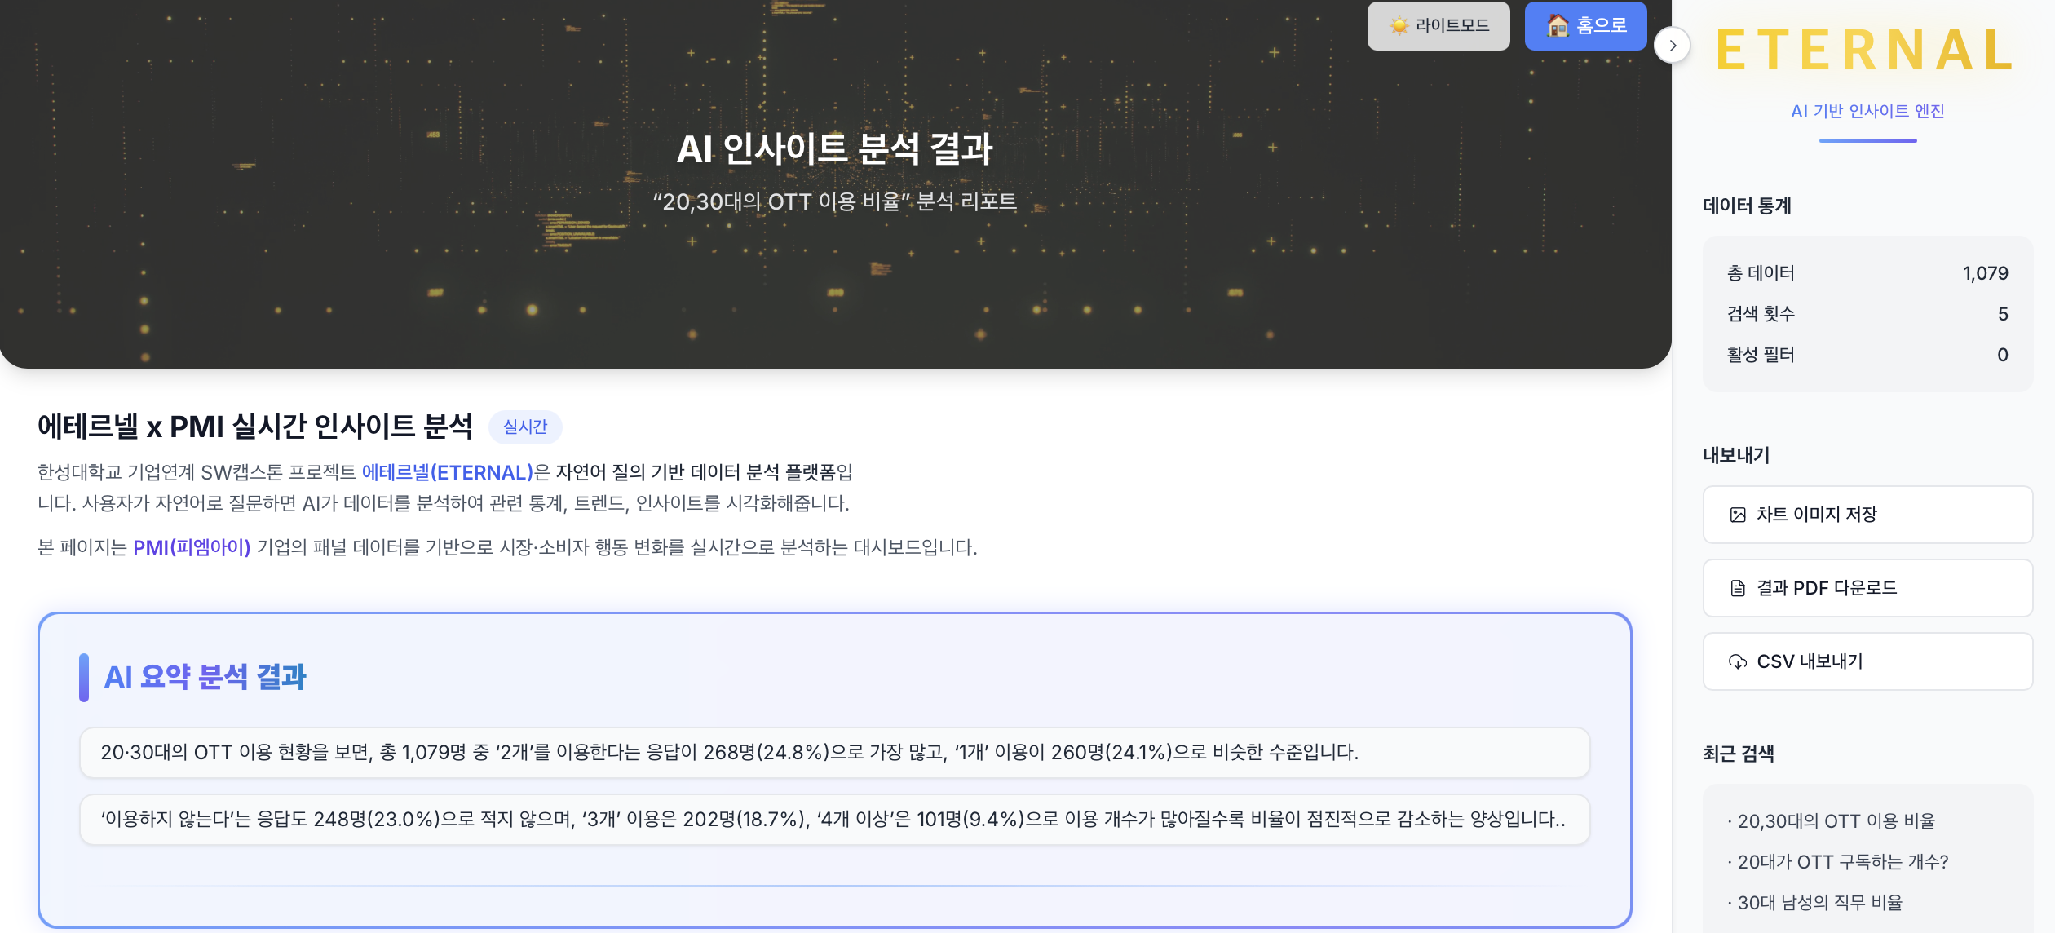2055x933 pixels.
Task: Click the 최근 검색 section heading
Action: coord(1739,754)
